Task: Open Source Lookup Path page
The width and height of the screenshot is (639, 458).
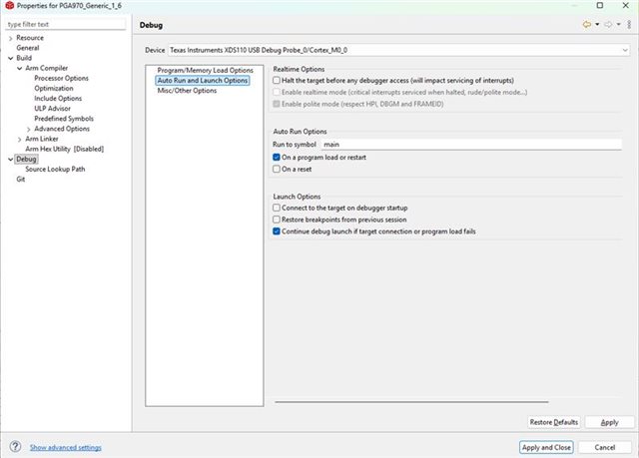Action: click(x=55, y=169)
